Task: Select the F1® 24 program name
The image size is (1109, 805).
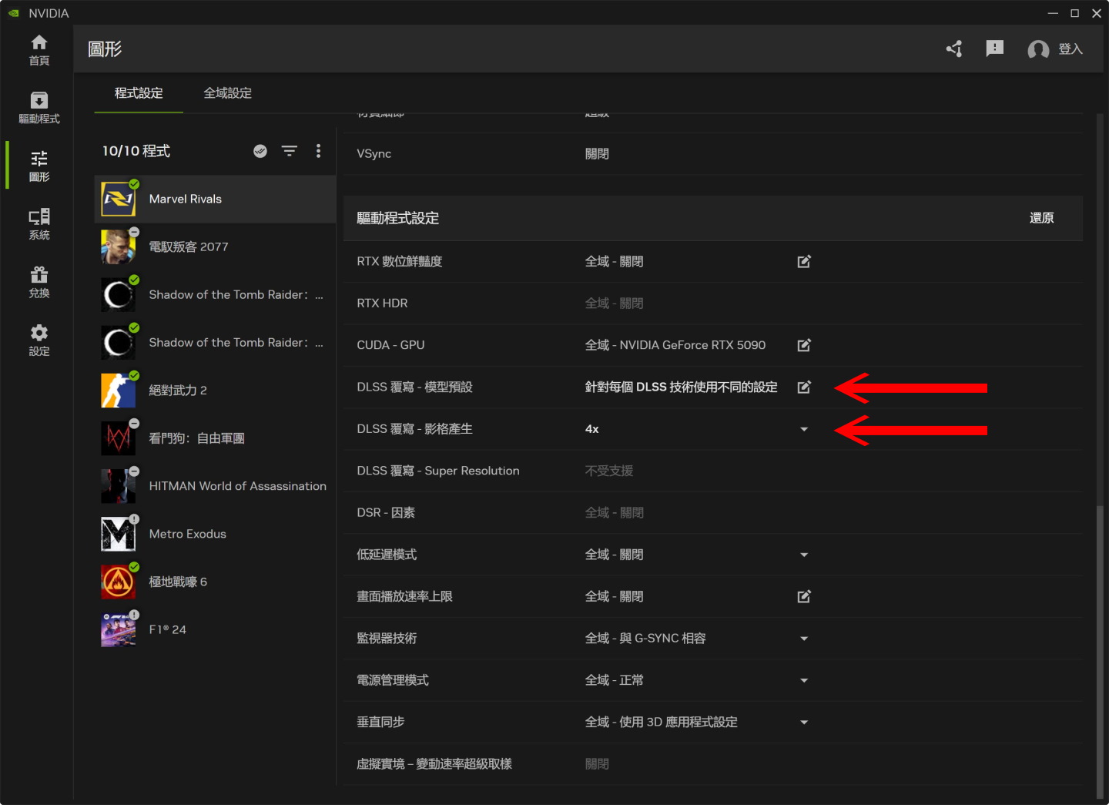Action: click(168, 629)
